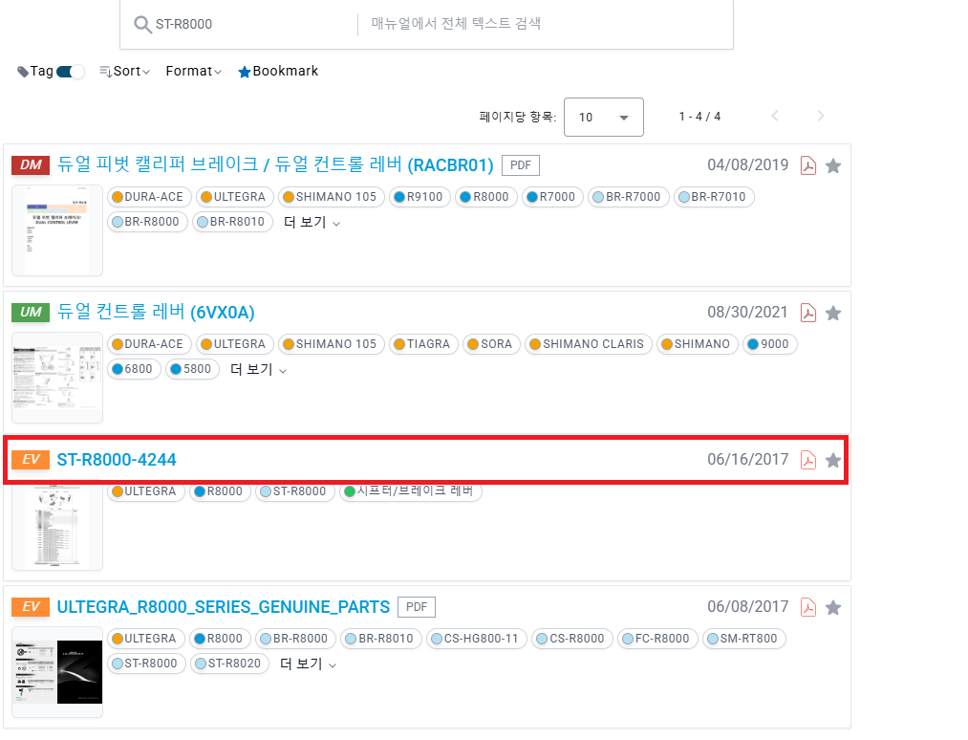Select SM-RT800 tag
The width and height of the screenshot is (968, 740).
[x=743, y=638]
